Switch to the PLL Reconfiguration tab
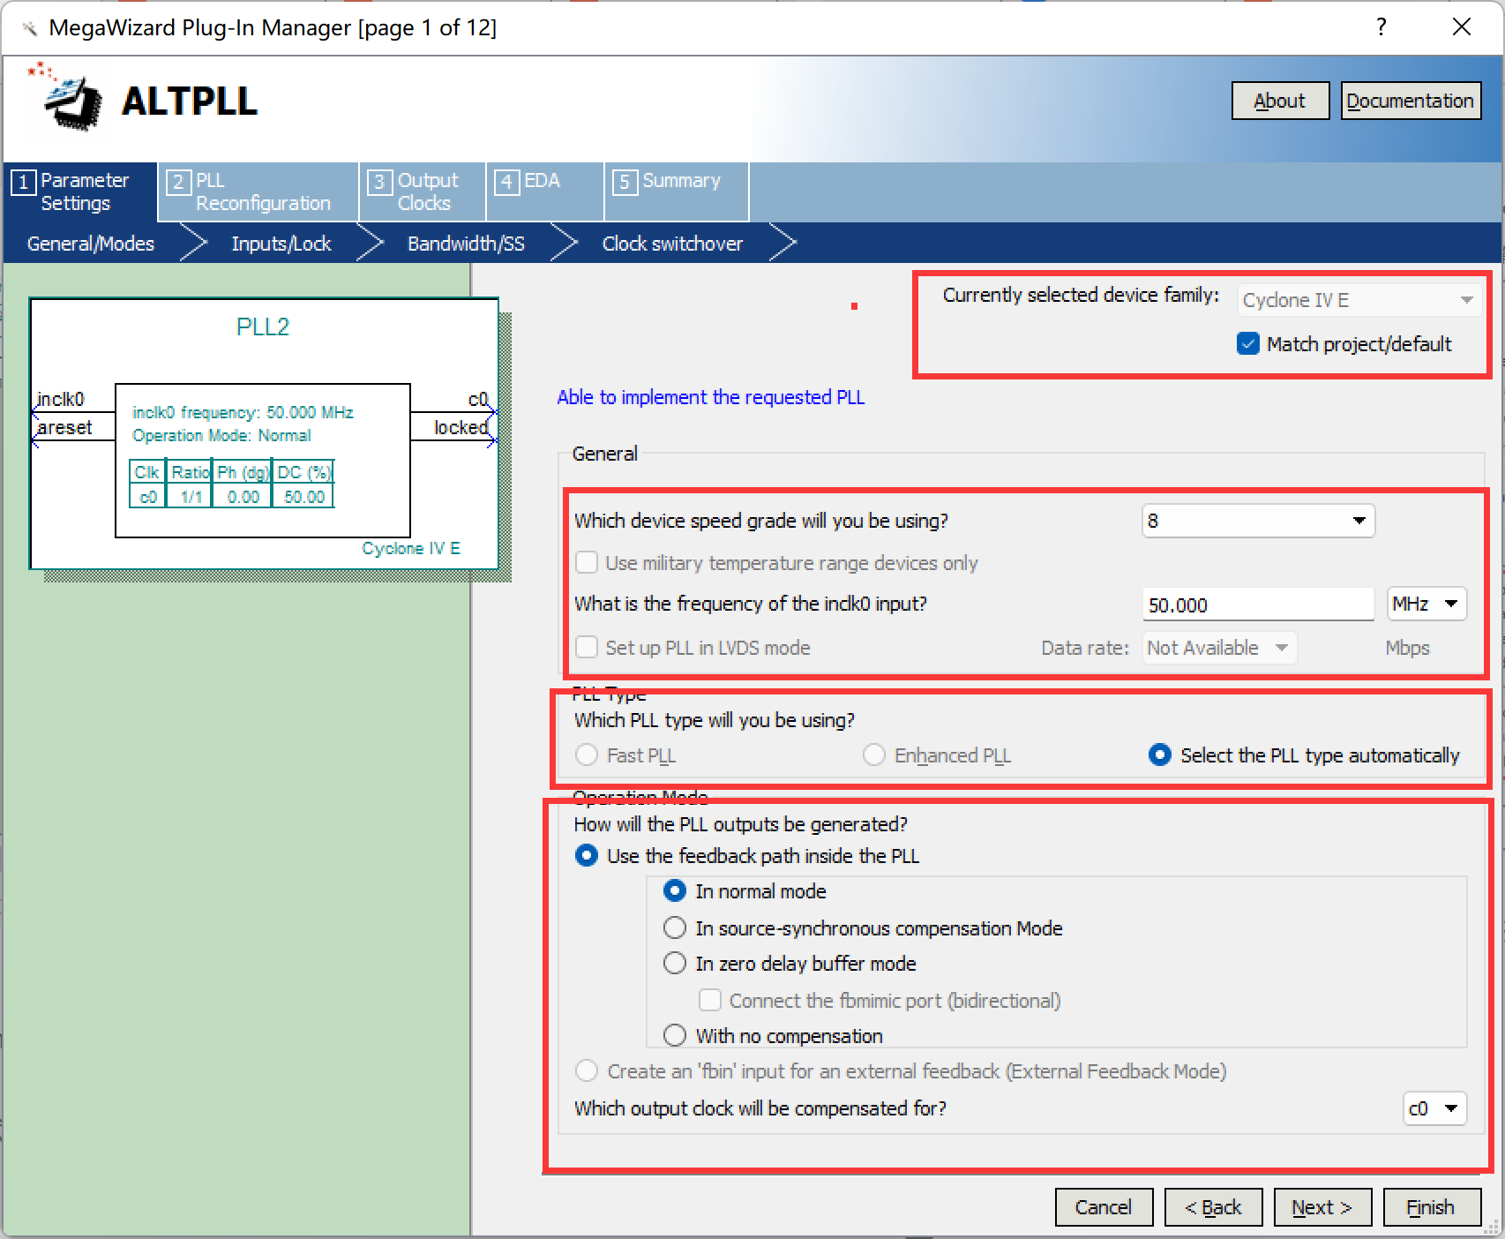1505x1239 pixels. point(258,191)
